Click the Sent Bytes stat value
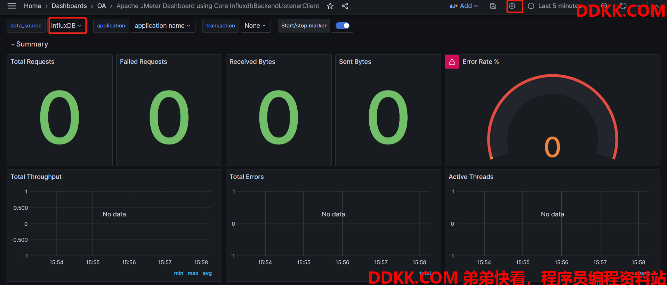Screen dimensions: 667x285 click(x=388, y=117)
